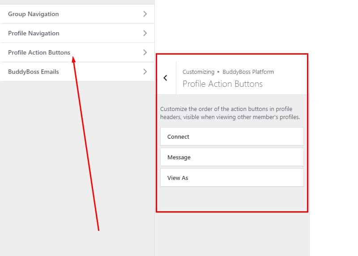Open the BuddyBoss Emails section
358x256 pixels.
click(77, 72)
